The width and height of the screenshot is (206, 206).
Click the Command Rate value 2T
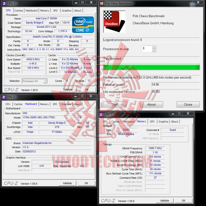pos(155,178)
